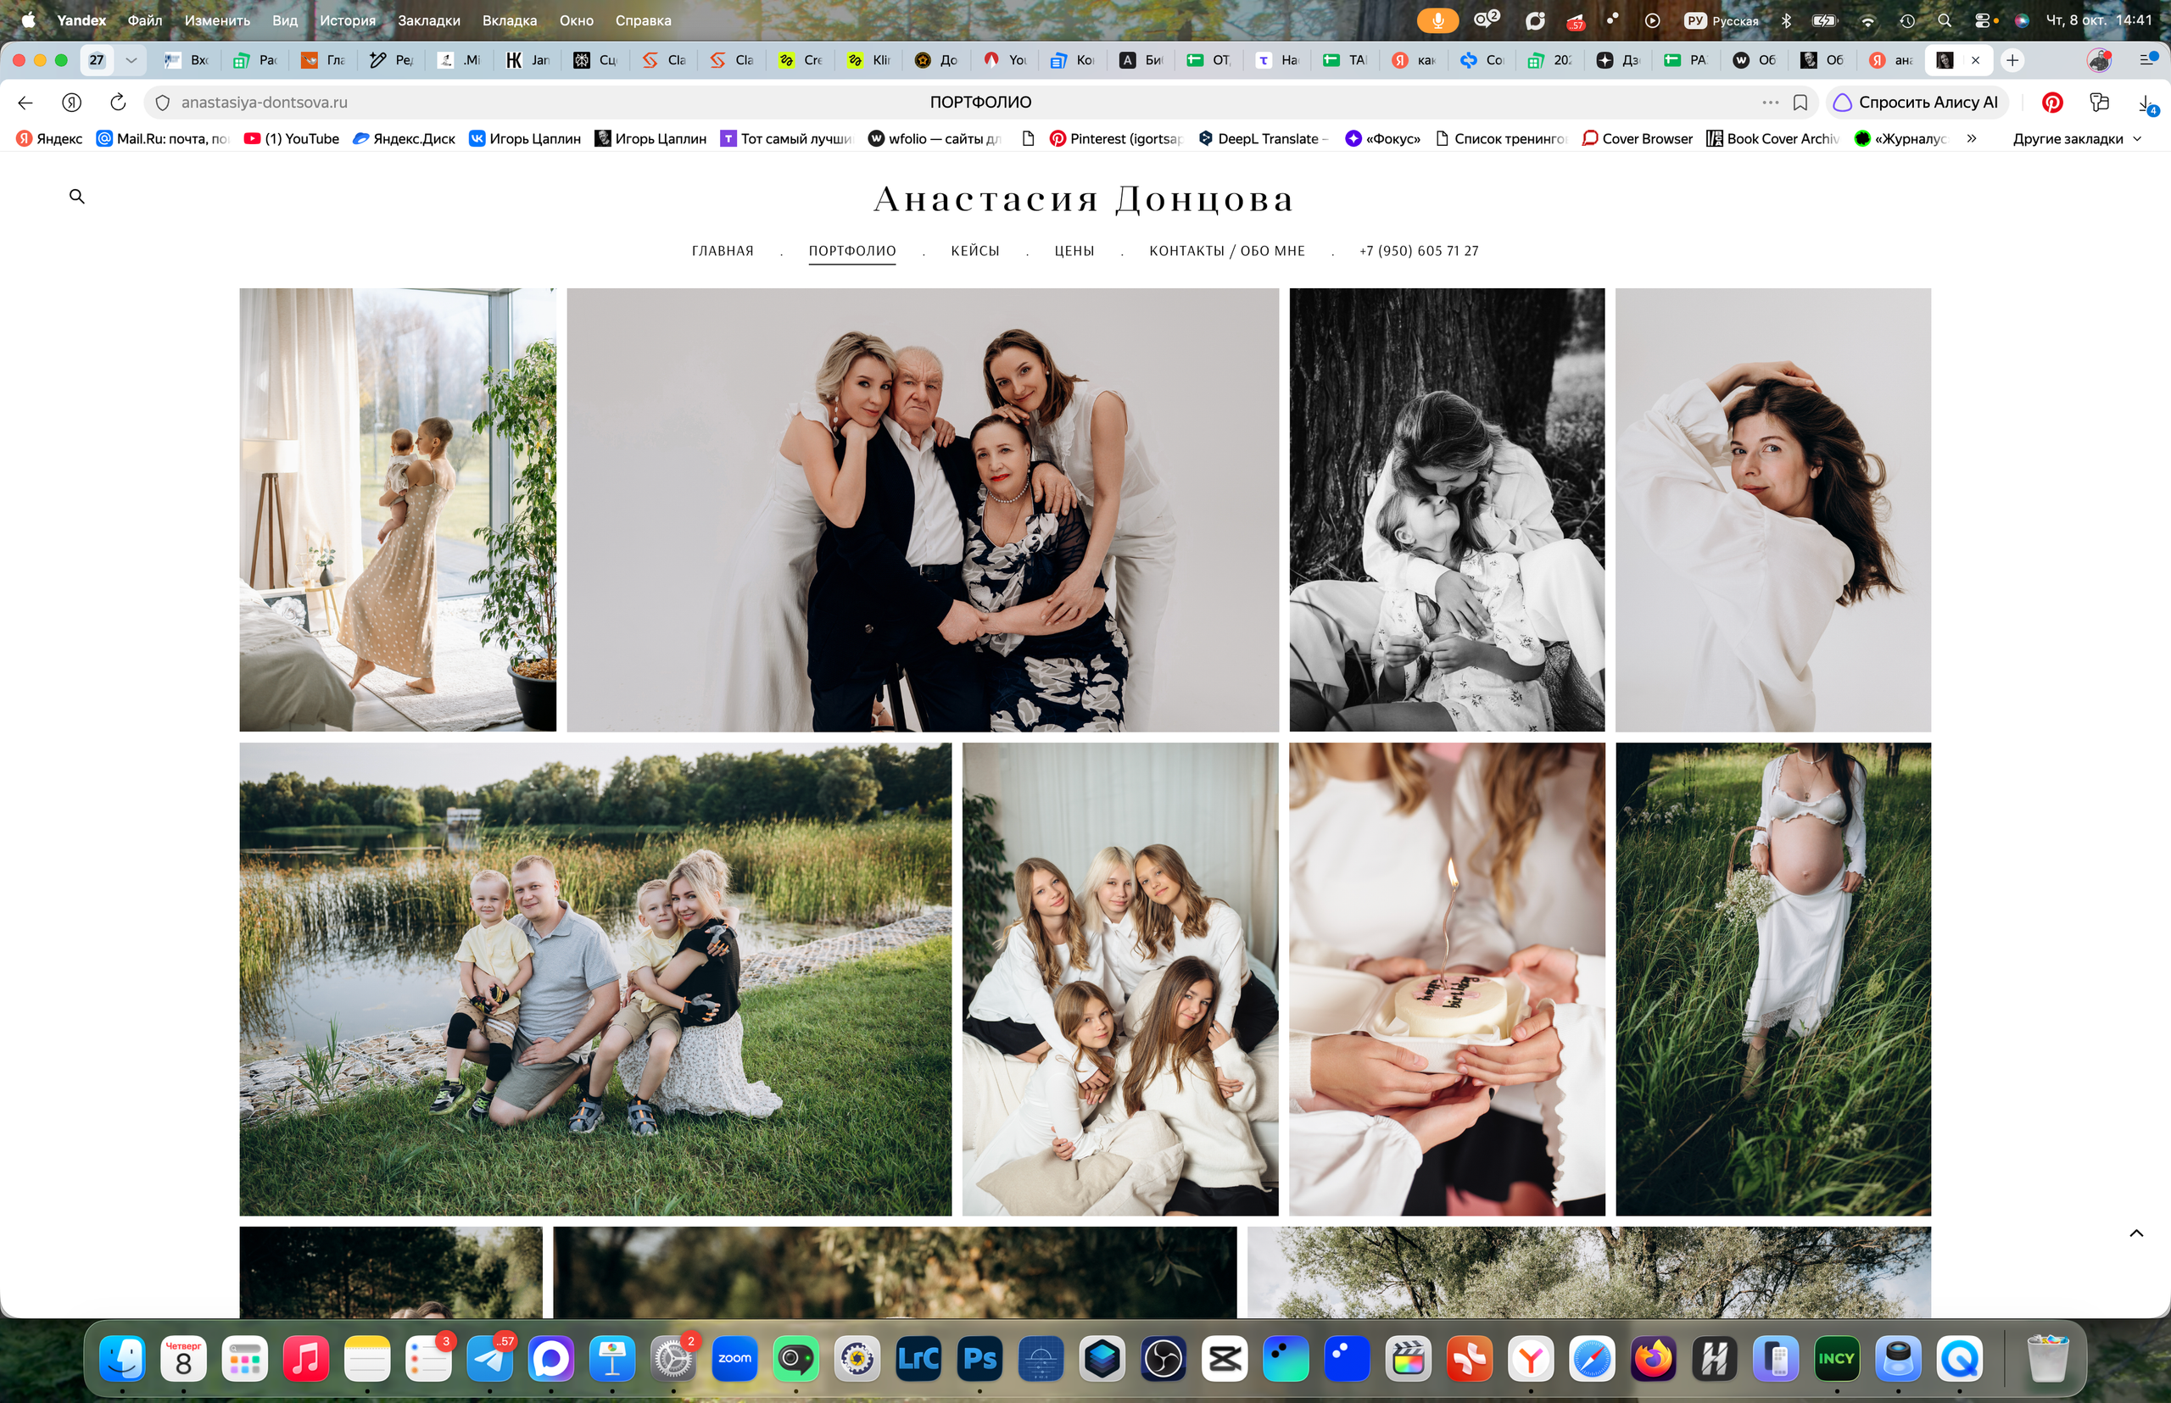2171x1403 pixels.
Task: Expand the tab group dropdown chevron
Action: click(131, 60)
